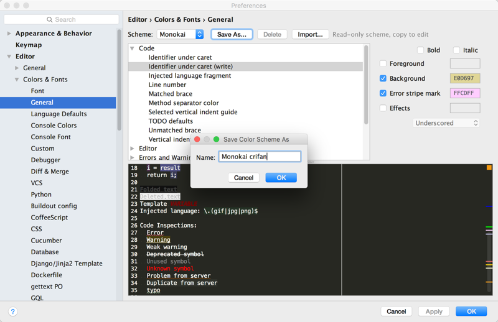Open Language Defaults settings page

59,114
